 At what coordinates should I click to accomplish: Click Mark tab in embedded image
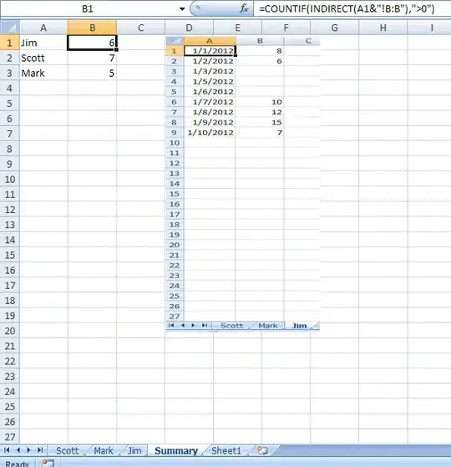pos(268,326)
